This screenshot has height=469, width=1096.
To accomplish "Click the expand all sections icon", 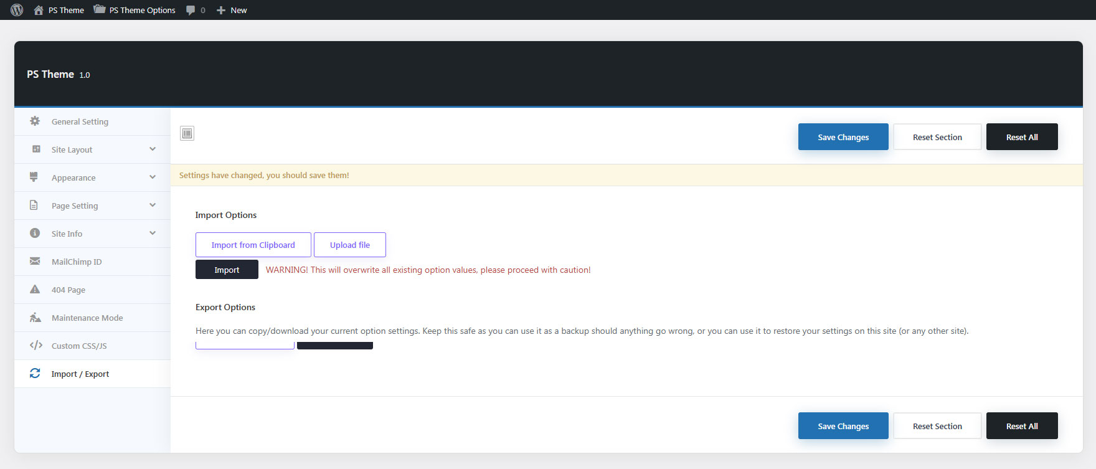I will [187, 133].
